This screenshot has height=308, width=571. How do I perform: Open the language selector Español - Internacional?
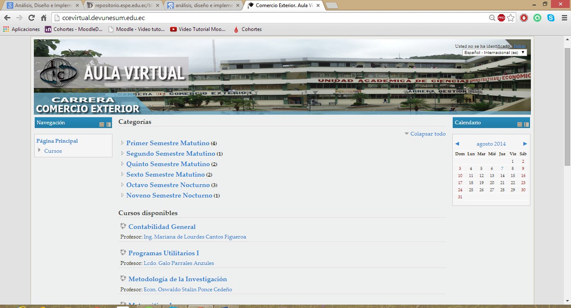[x=495, y=52]
